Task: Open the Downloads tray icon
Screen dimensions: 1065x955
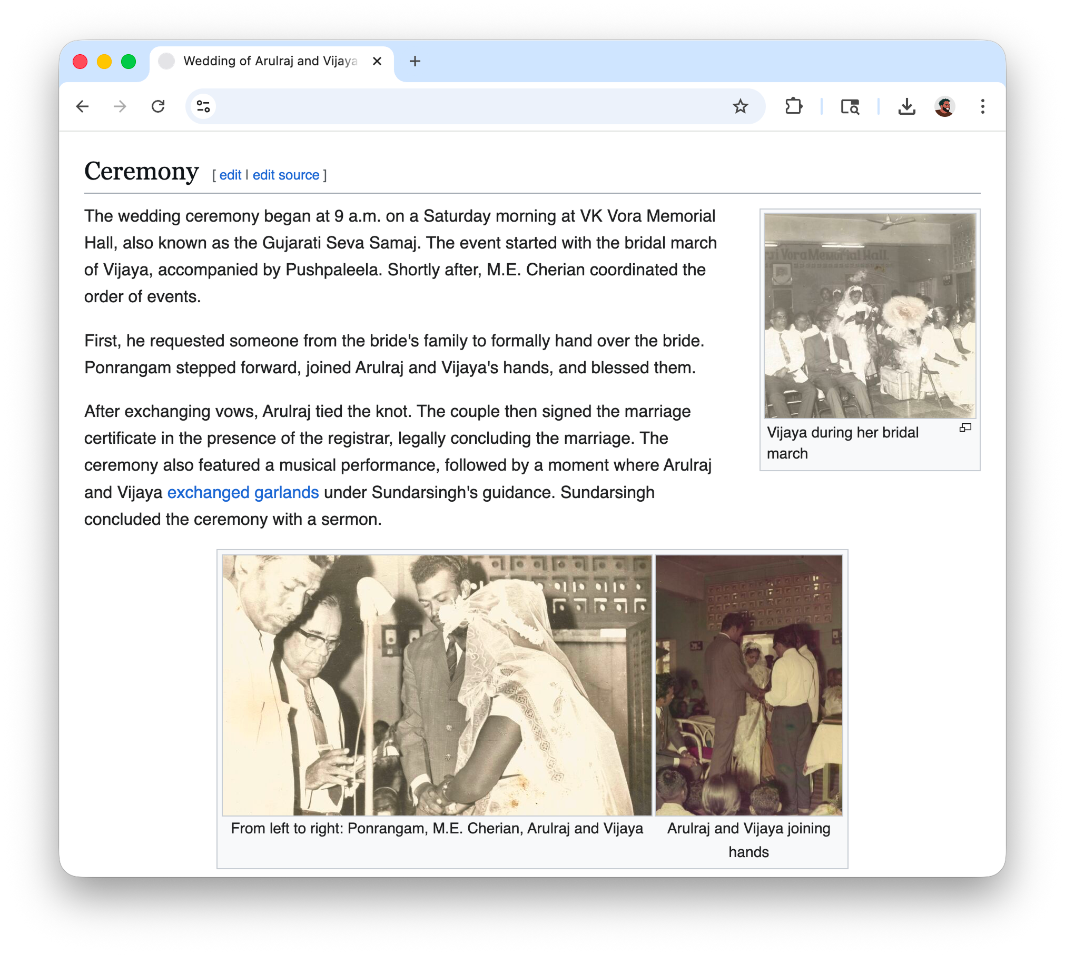Action: (x=906, y=107)
